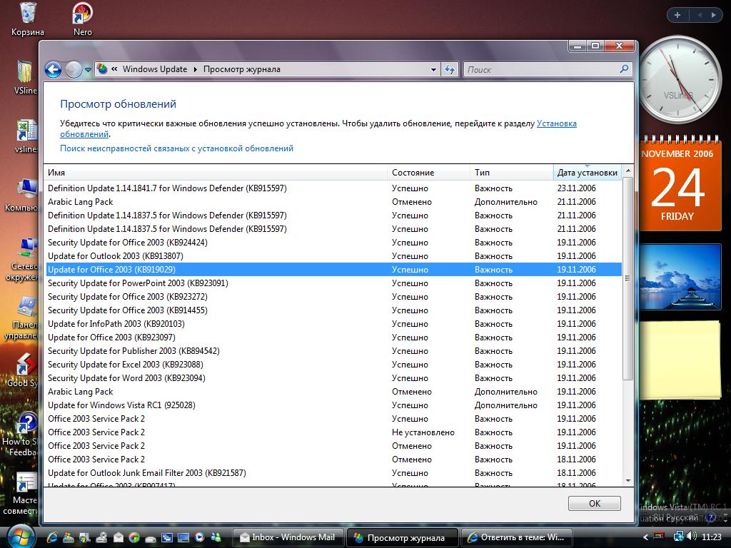Expand the address bar history dropdown arrow
Screen dimensions: 731x548
(433, 69)
